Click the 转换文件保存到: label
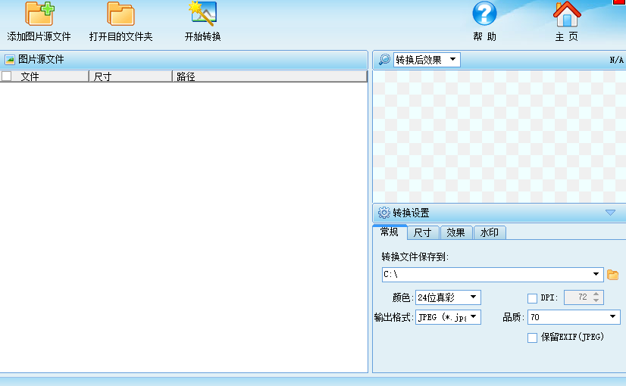This screenshot has height=386, width=626. pos(415,257)
